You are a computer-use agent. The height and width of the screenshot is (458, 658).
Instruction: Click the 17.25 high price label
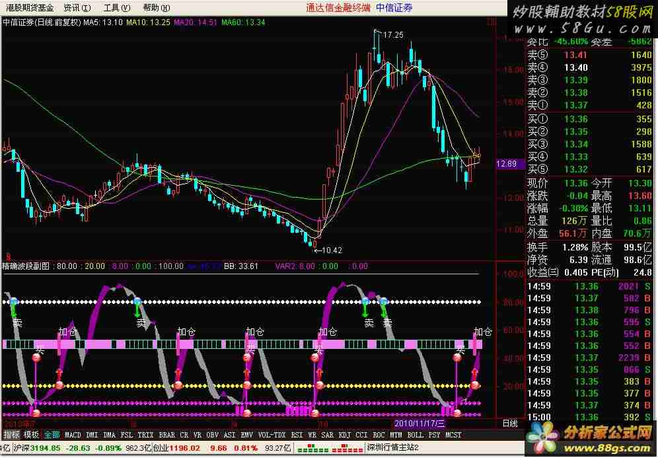[x=393, y=35]
